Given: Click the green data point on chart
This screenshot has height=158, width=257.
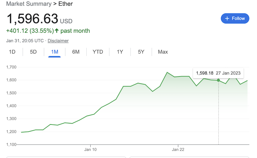Looking at the screenshot, I should tap(218, 80).
